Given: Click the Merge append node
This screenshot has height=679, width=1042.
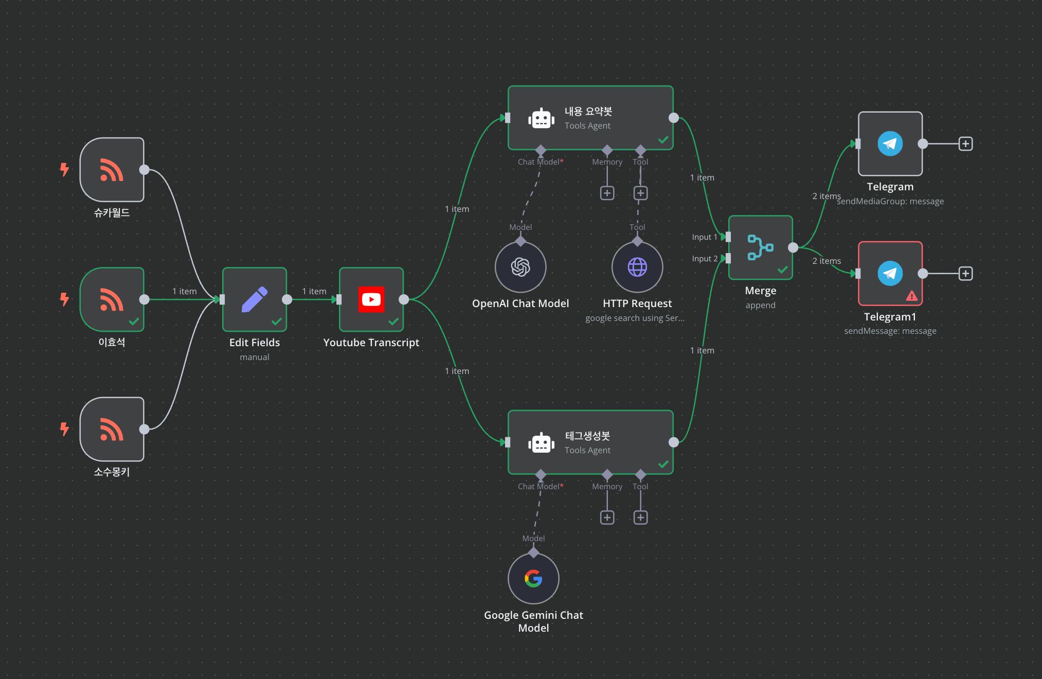Looking at the screenshot, I should pos(760,247).
